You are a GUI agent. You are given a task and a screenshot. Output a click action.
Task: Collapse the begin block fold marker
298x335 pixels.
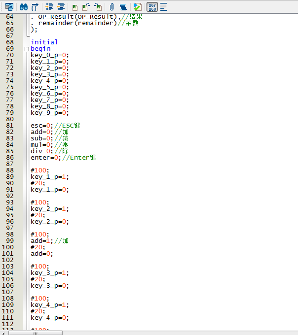tap(27, 49)
